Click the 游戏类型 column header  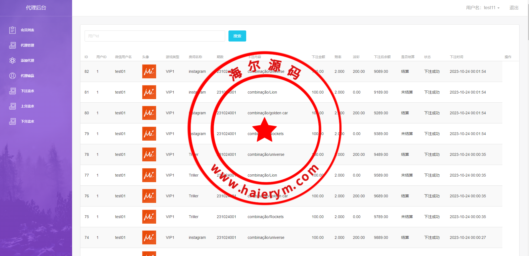(172, 57)
